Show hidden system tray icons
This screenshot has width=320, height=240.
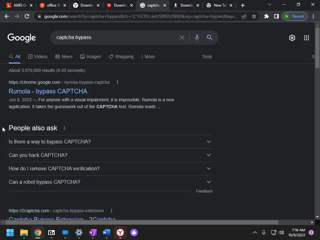pos(255,232)
